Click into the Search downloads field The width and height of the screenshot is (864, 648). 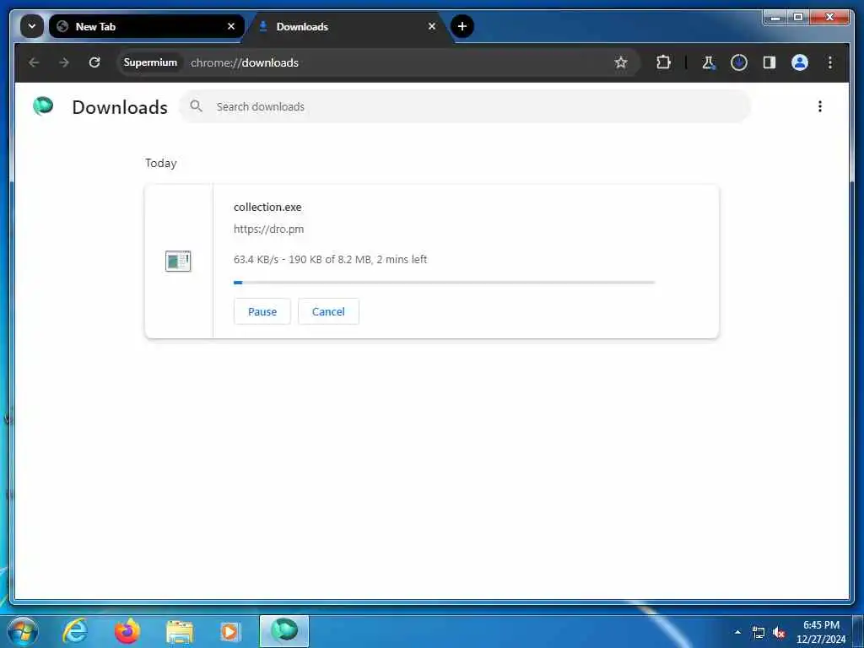point(465,107)
